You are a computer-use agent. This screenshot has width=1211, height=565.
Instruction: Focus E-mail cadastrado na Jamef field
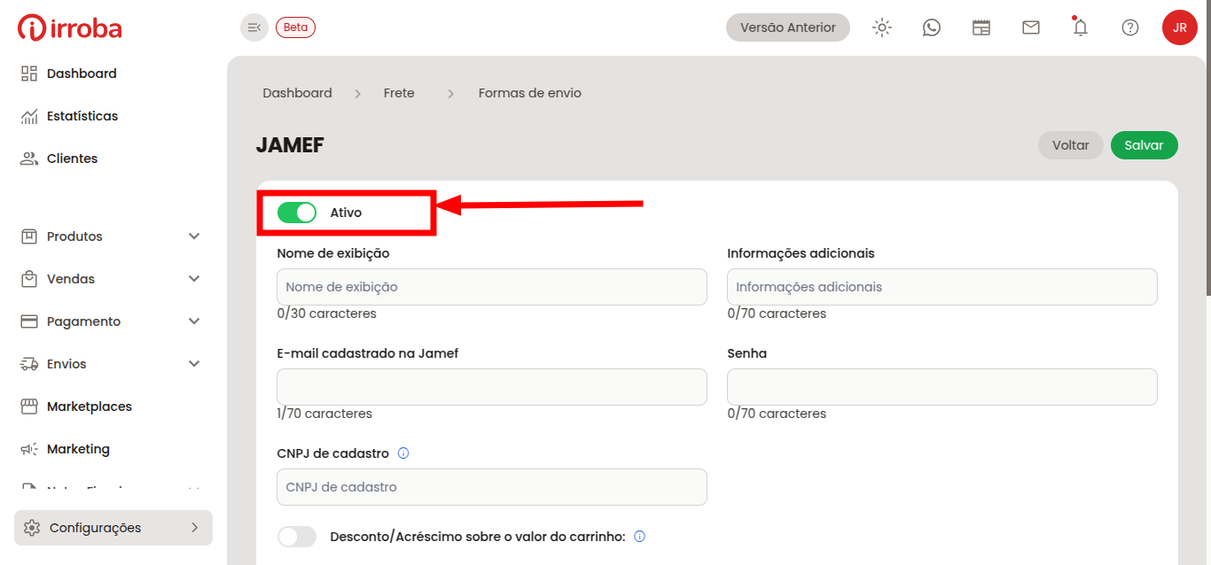[x=492, y=387]
